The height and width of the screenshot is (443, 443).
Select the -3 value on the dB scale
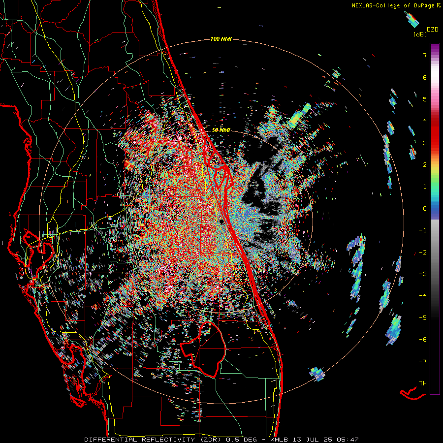[x=423, y=274]
